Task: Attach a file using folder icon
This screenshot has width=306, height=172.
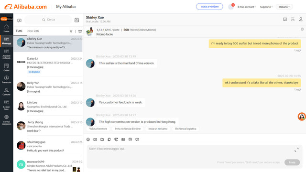Action: click(102, 140)
